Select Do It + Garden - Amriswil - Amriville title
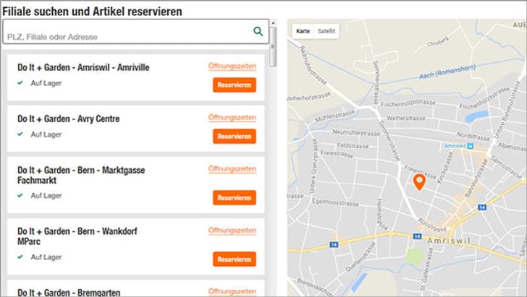This screenshot has width=527, height=297. pyautogui.click(x=83, y=67)
